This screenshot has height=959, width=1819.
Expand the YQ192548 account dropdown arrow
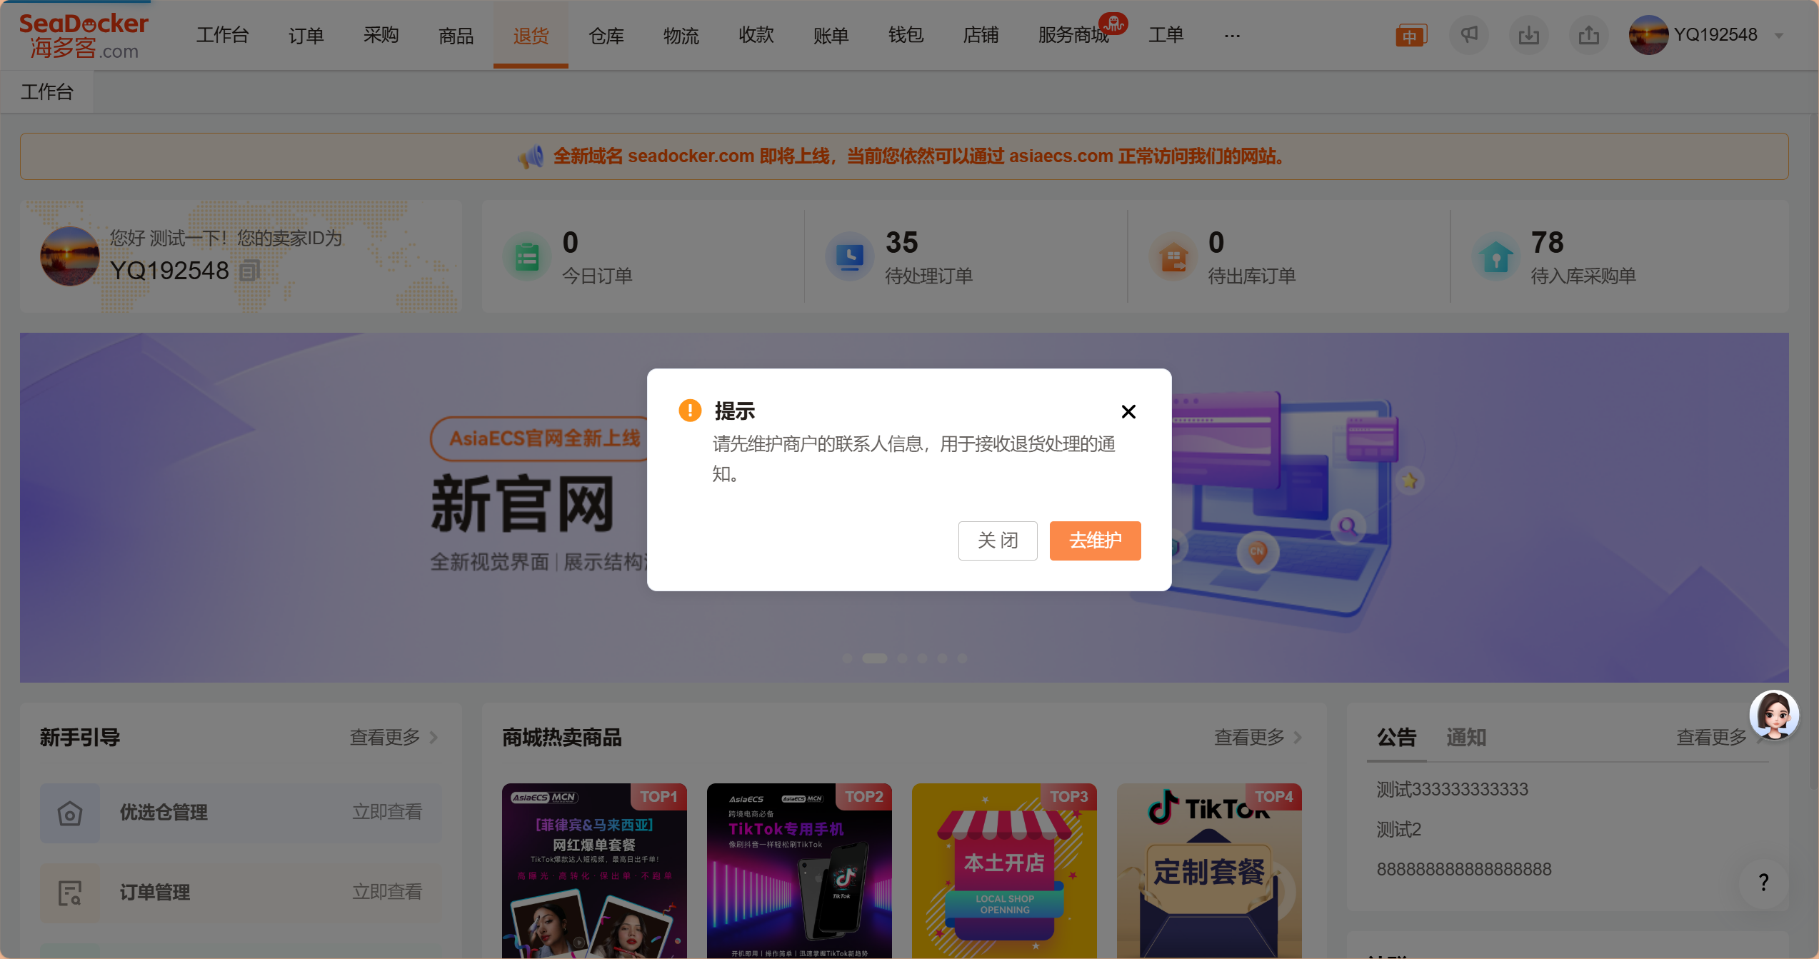(1779, 36)
